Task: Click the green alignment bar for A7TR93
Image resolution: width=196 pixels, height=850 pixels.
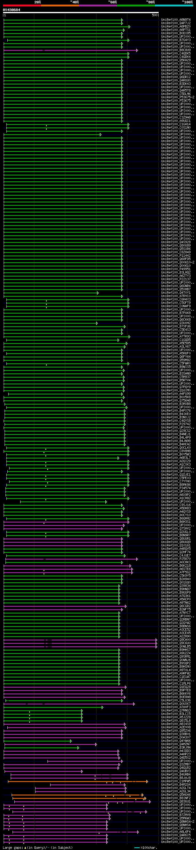Action: pyautogui.click(x=67, y=337)
